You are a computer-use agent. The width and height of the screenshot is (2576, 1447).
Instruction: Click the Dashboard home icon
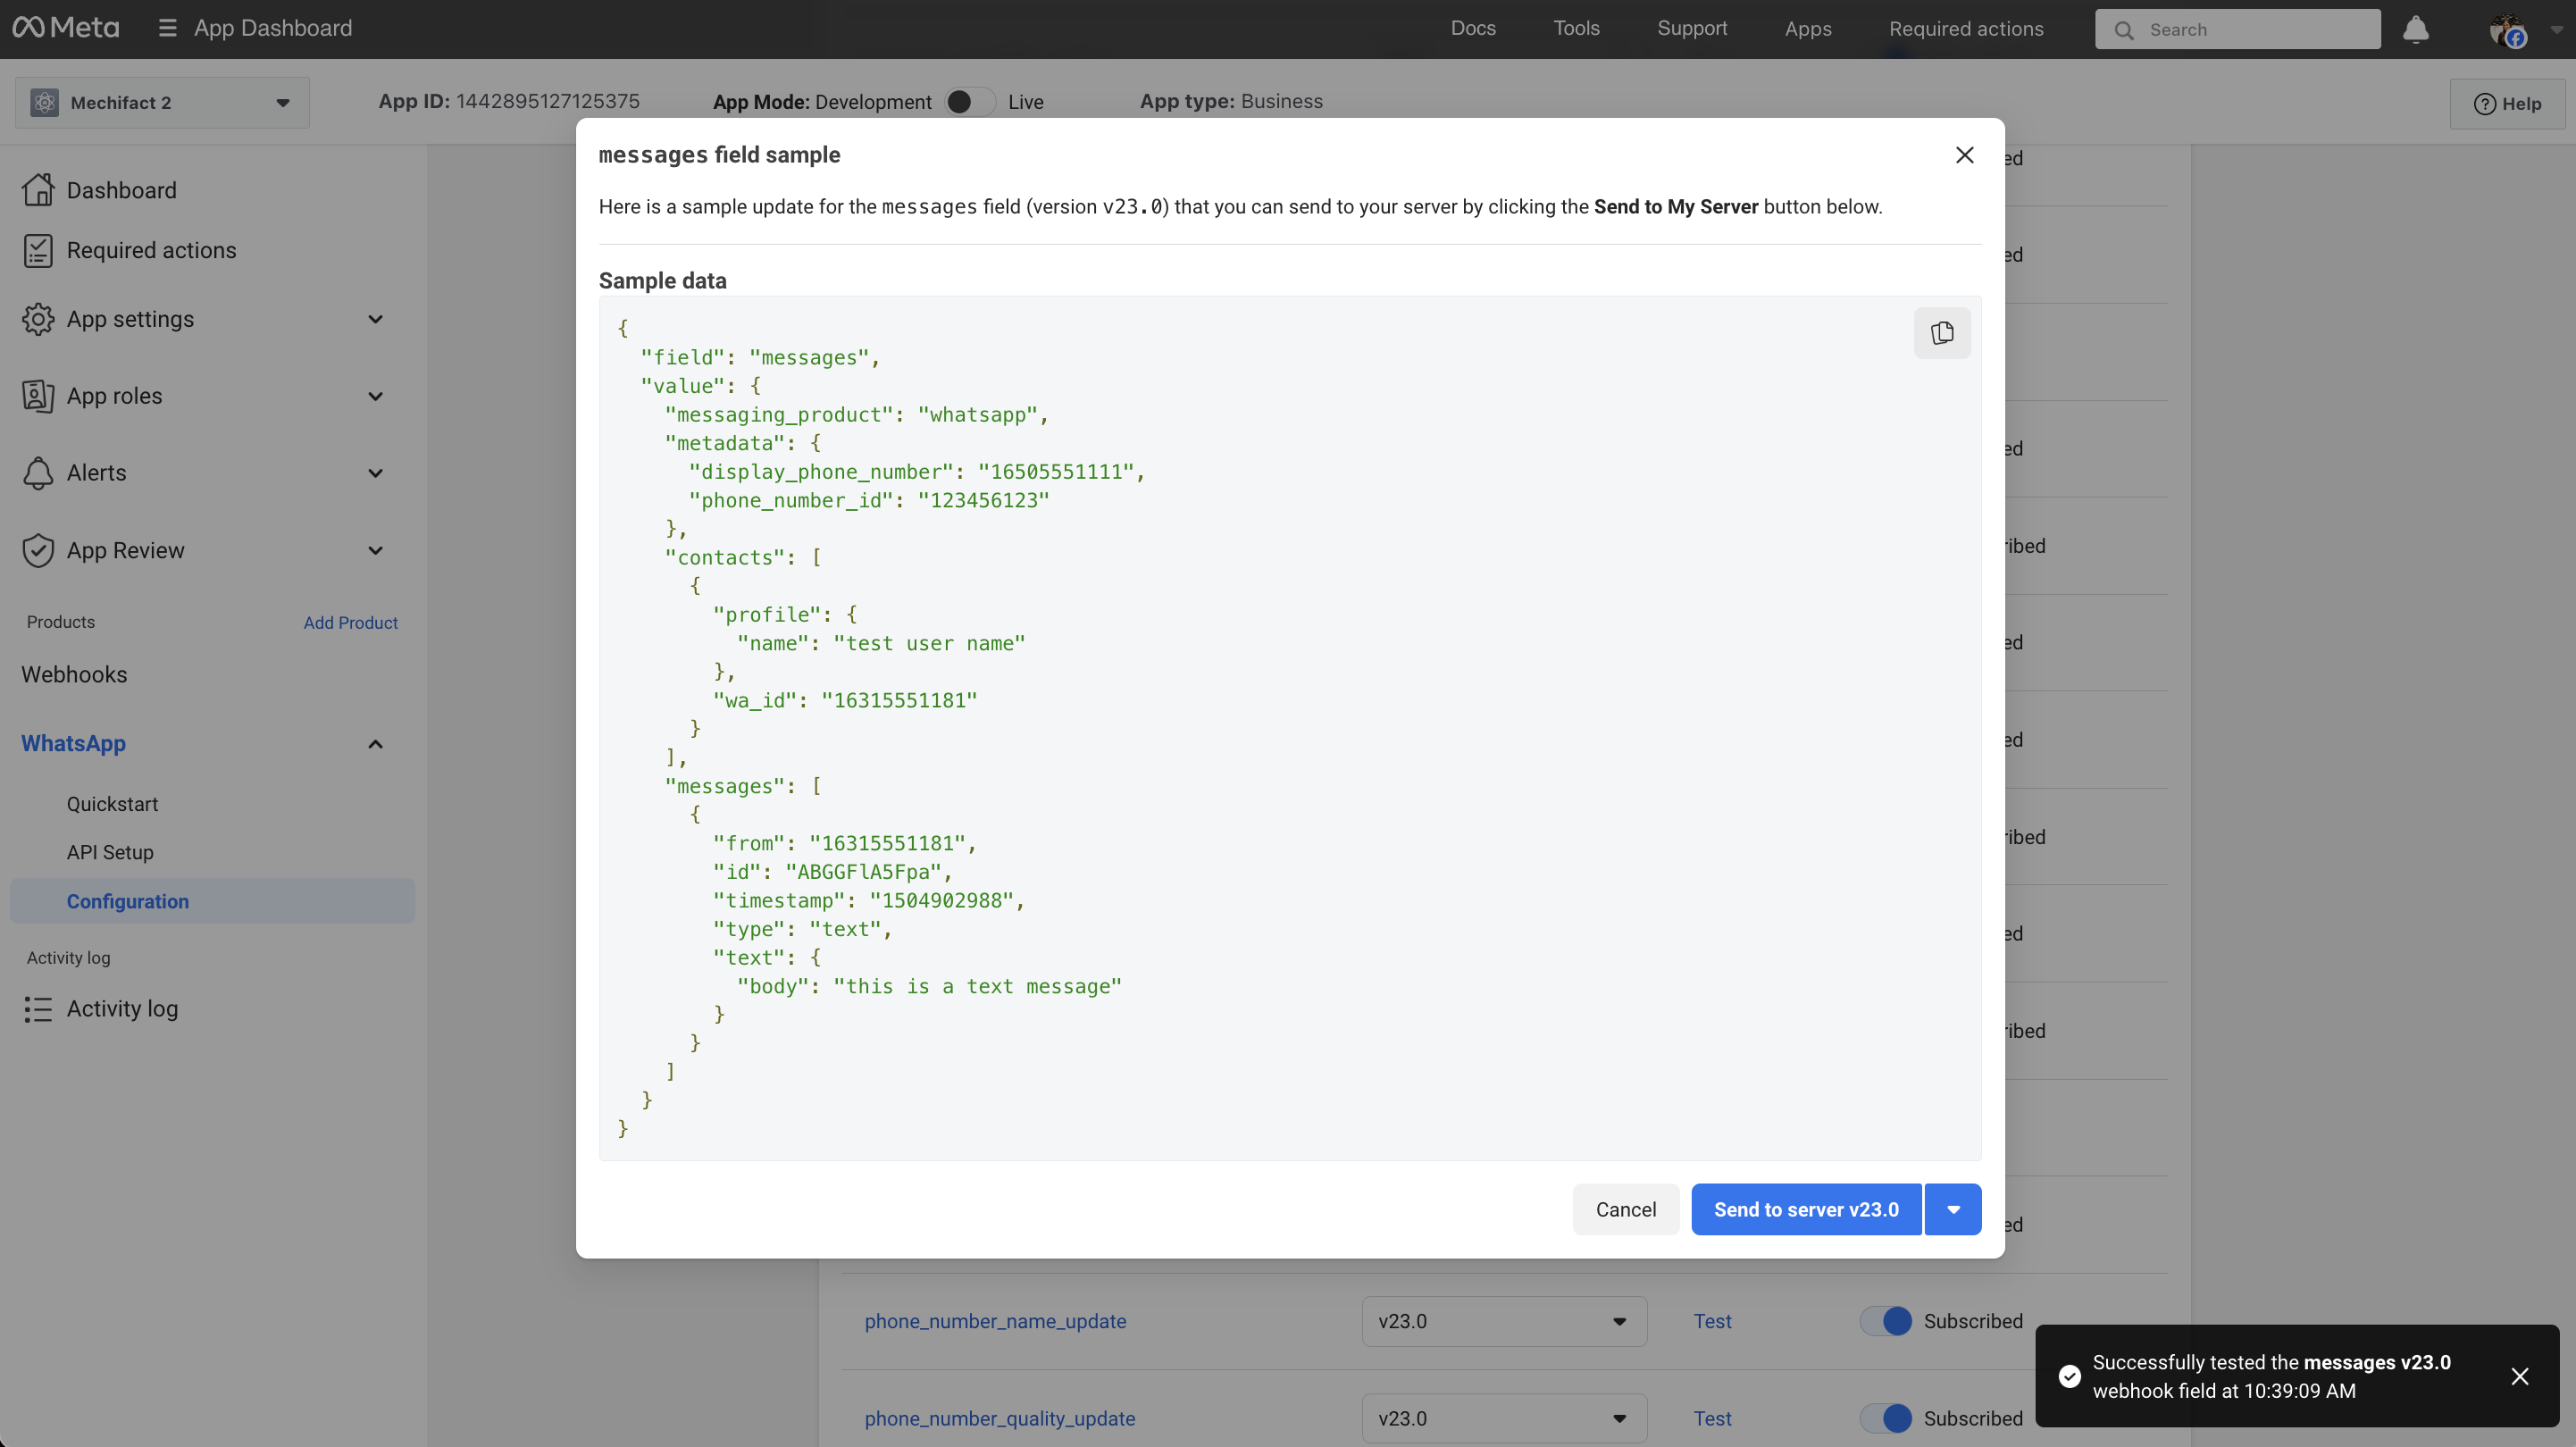(38, 190)
